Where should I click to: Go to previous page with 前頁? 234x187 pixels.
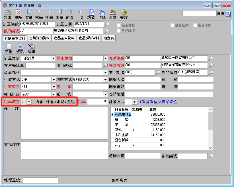coord(70,14)
